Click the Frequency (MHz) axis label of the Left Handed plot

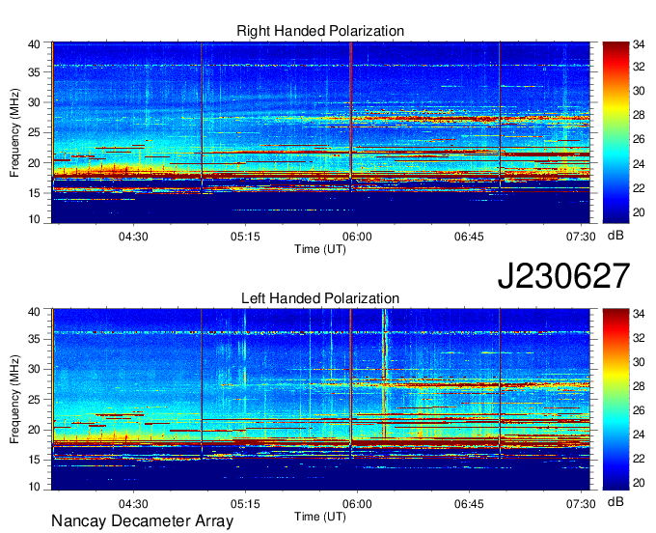(x=14, y=400)
